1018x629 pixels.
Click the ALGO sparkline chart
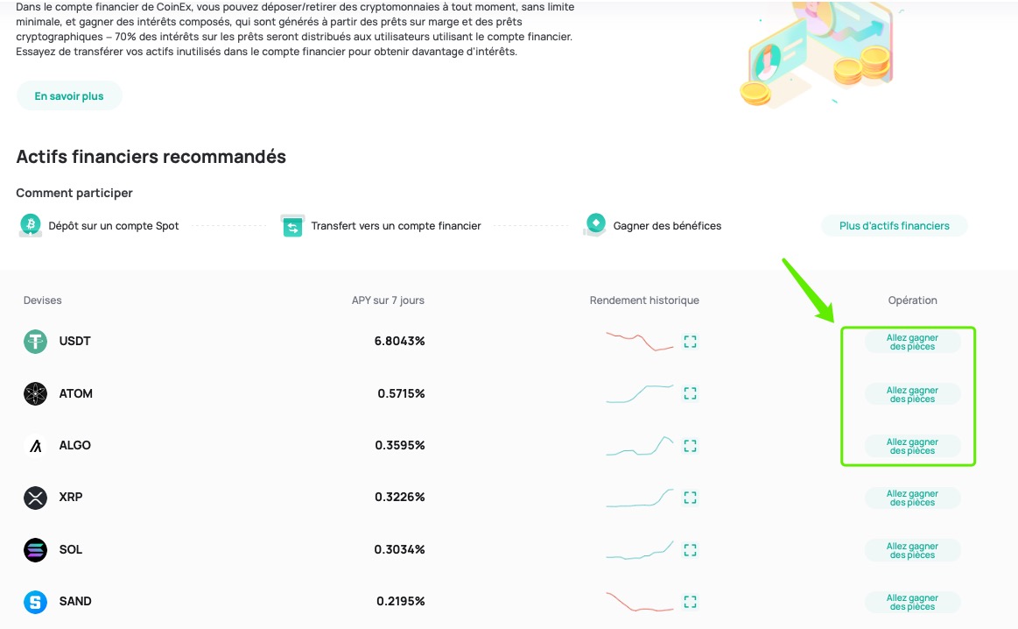tap(640, 446)
